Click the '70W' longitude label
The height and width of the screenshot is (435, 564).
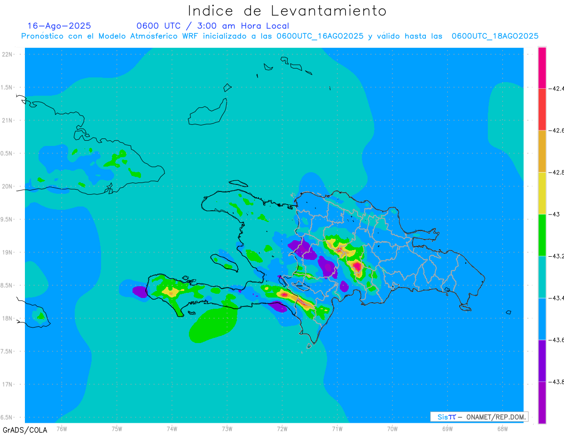392,428
